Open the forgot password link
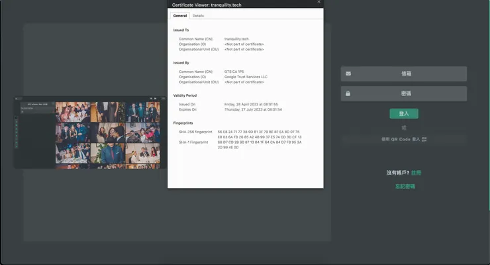The image size is (490, 265). click(405, 187)
